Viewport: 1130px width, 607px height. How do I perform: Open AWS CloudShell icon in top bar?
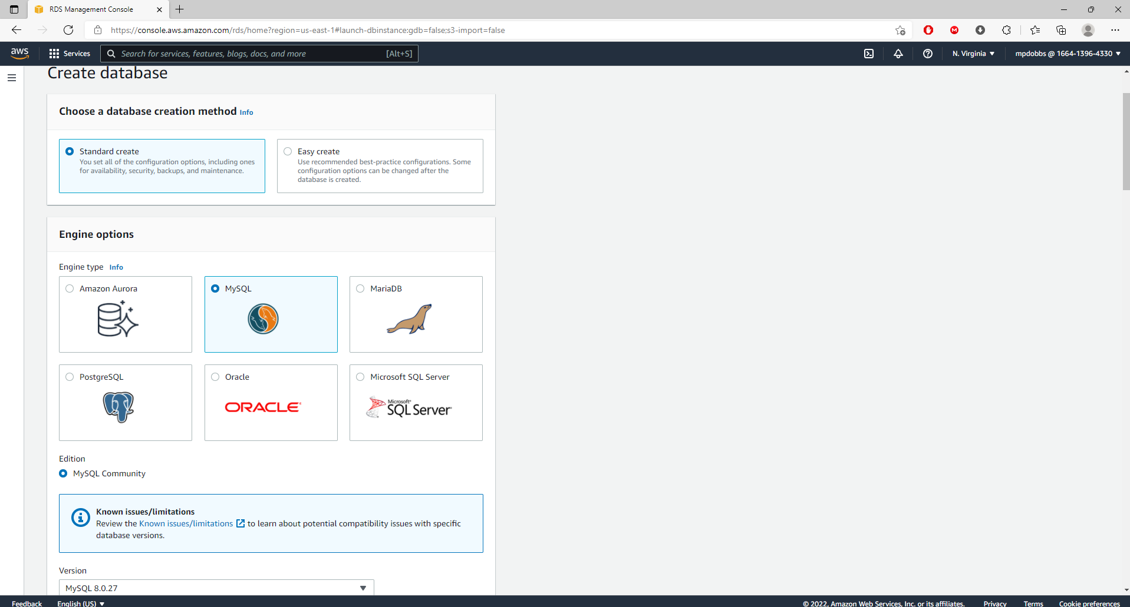(x=869, y=54)
